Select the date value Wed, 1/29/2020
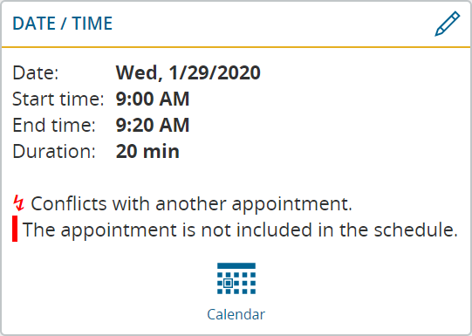This screenshot has width=472, height=336. 188,72
